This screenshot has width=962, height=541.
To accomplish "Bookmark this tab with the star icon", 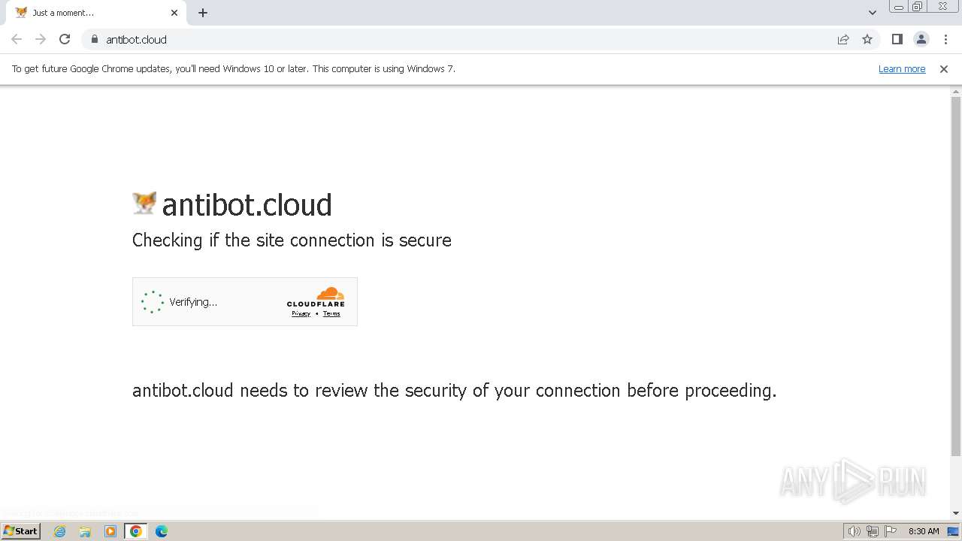I will click(867, 39).
